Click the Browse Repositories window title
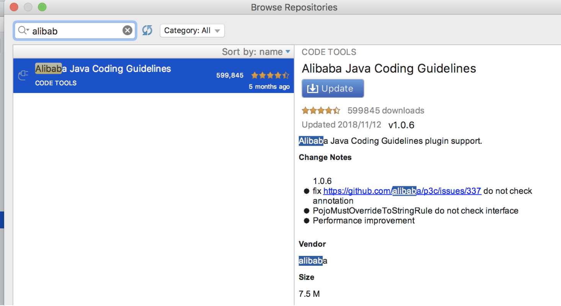The width and height of the screenshot is (561, 306). tap(294, 7)
